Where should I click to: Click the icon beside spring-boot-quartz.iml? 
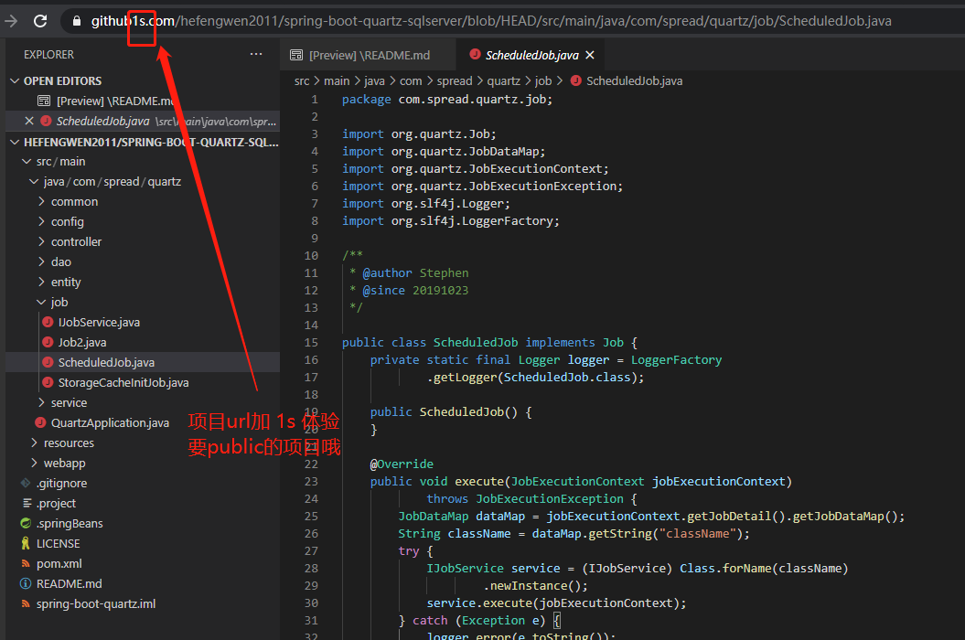[26, 603]
